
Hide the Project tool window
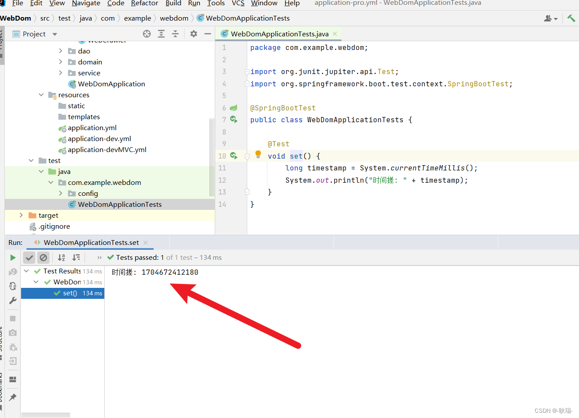click(x=208, y=34)
